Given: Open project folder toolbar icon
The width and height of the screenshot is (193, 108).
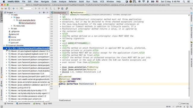Looking at the screenshot, I should [2, 9].
